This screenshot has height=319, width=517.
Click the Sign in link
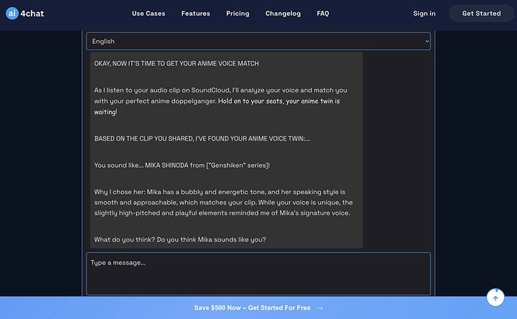424,14
